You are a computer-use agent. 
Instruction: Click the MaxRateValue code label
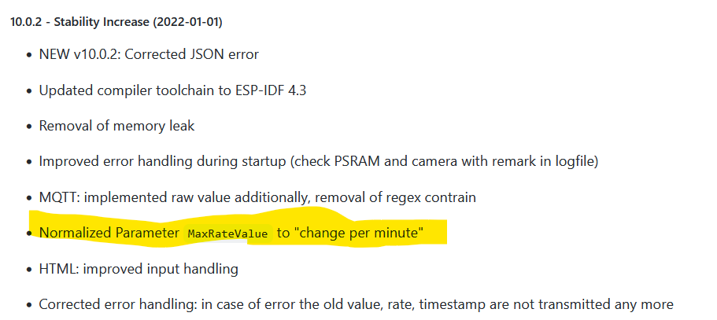227,234
